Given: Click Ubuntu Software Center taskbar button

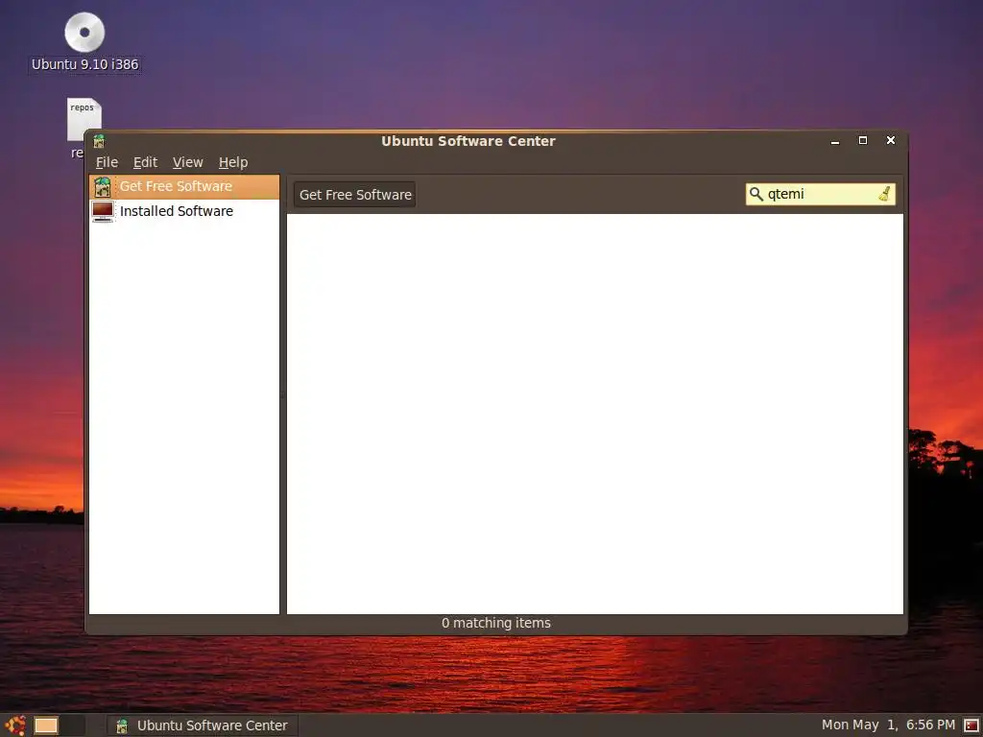Looking at the screenshot, I should tap(202, 725).
